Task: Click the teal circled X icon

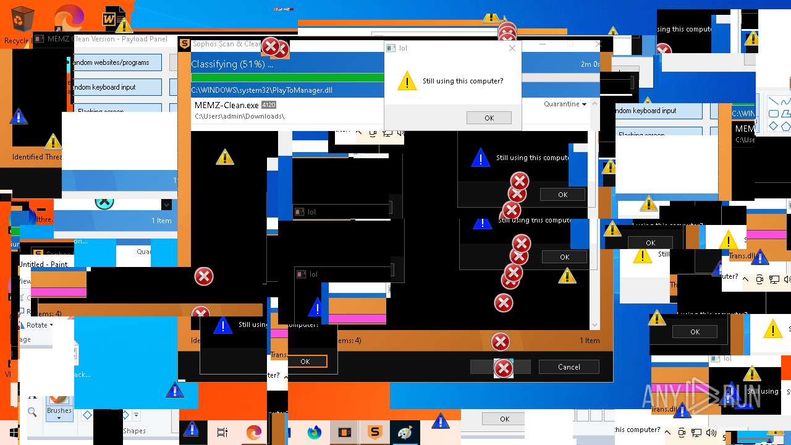Action: (x=104, y=203)
